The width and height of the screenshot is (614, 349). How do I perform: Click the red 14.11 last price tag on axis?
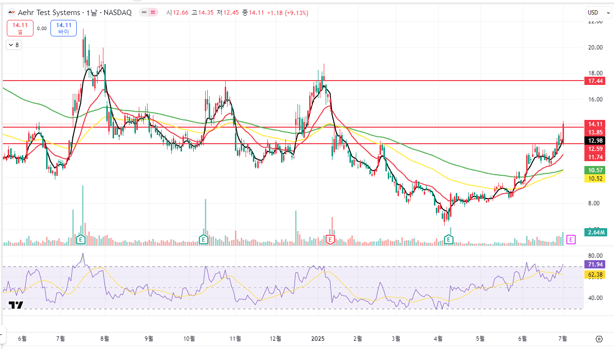(596, 123)
